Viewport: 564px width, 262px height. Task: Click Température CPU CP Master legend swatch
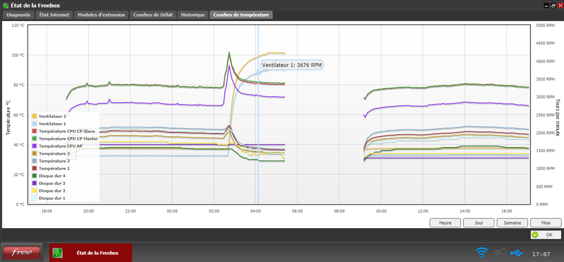(34, 138)
